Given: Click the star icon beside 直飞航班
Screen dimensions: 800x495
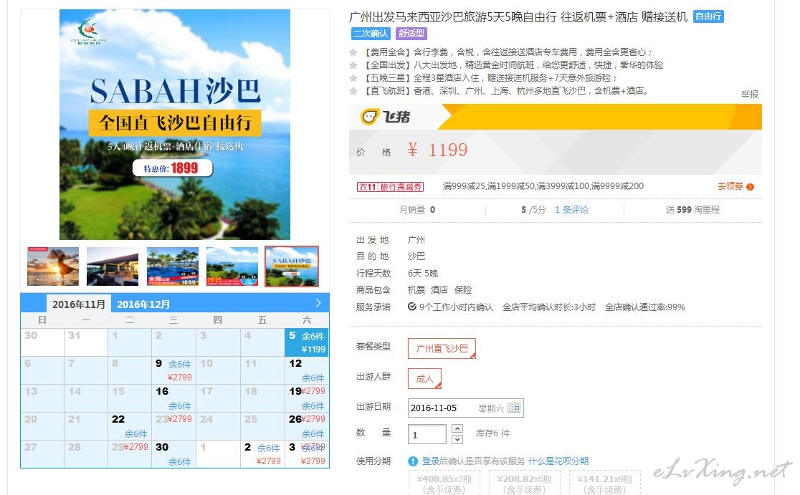Looking at the screenshot, I should tap(353, 91).
